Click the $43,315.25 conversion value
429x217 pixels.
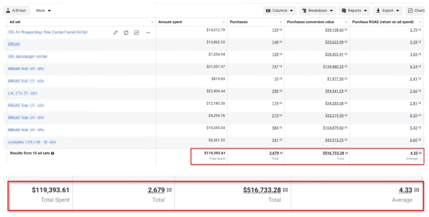tap(334, 140)
